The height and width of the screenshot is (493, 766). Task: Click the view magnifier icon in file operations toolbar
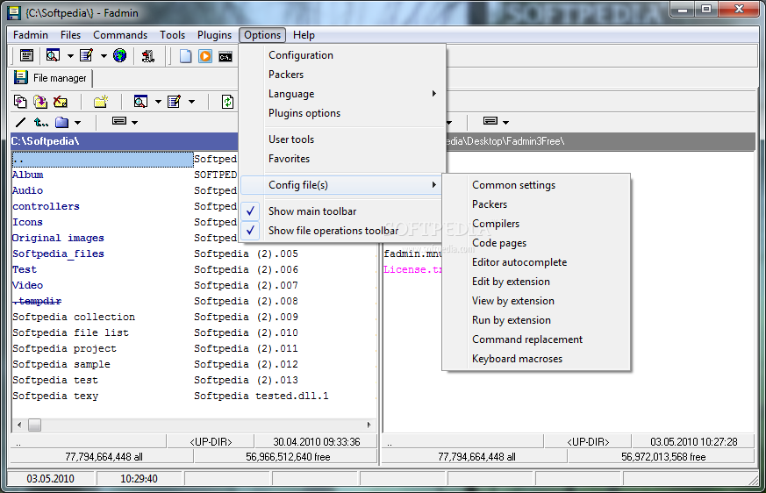point(140,102)
